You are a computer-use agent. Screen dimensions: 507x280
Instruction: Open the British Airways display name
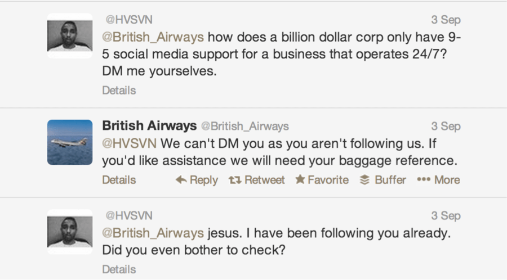(x=149, y=125)
